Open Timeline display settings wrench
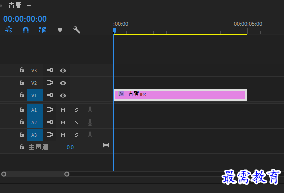 pyautogui.click(x=77, y=30)
